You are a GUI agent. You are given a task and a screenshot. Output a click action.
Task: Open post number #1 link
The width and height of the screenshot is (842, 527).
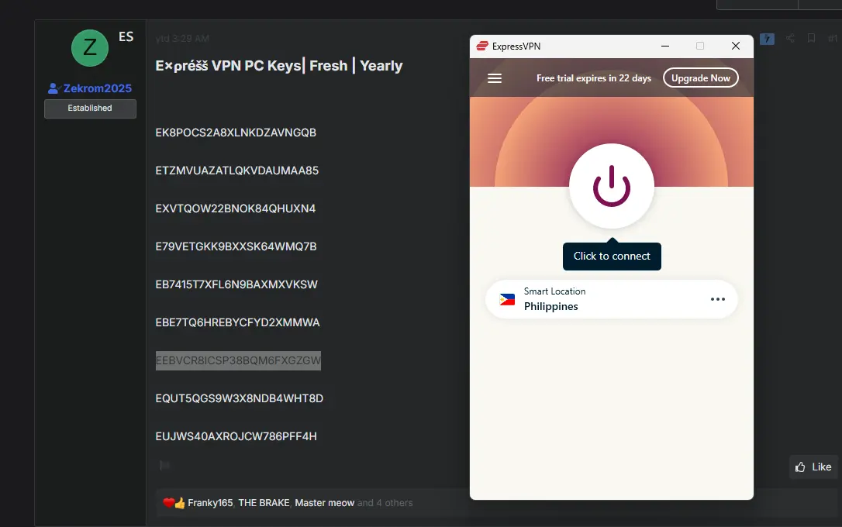click(x=833, y=38)
